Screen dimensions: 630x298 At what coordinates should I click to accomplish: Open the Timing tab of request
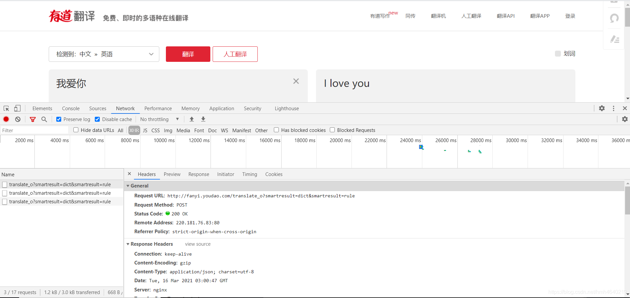pyautogui.click(x=249, y=174)
